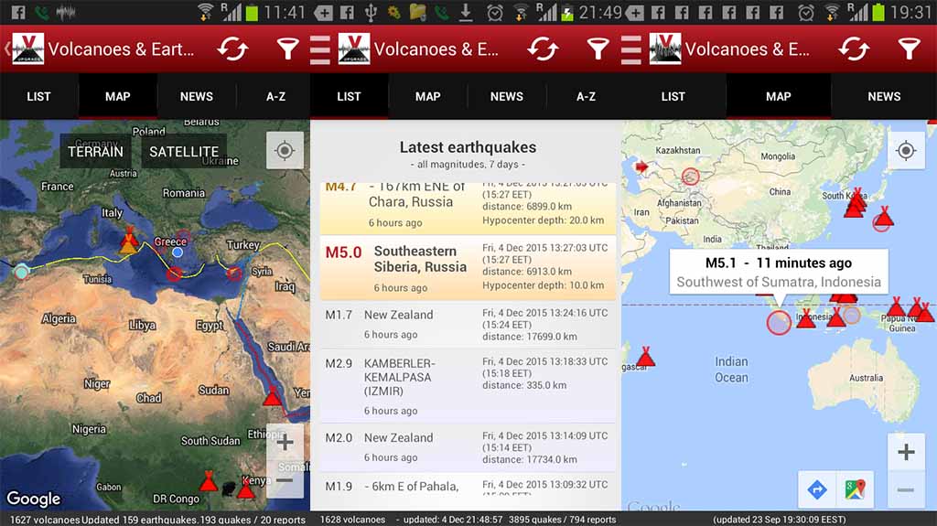Open MAP tab on left phone screen

tap(118, 96)
